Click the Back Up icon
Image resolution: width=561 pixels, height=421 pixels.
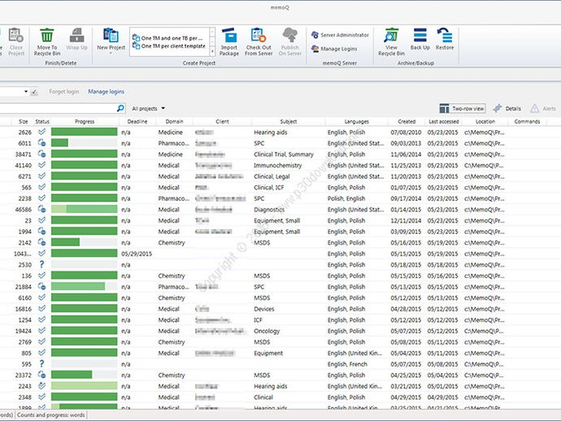coord(420,36)
